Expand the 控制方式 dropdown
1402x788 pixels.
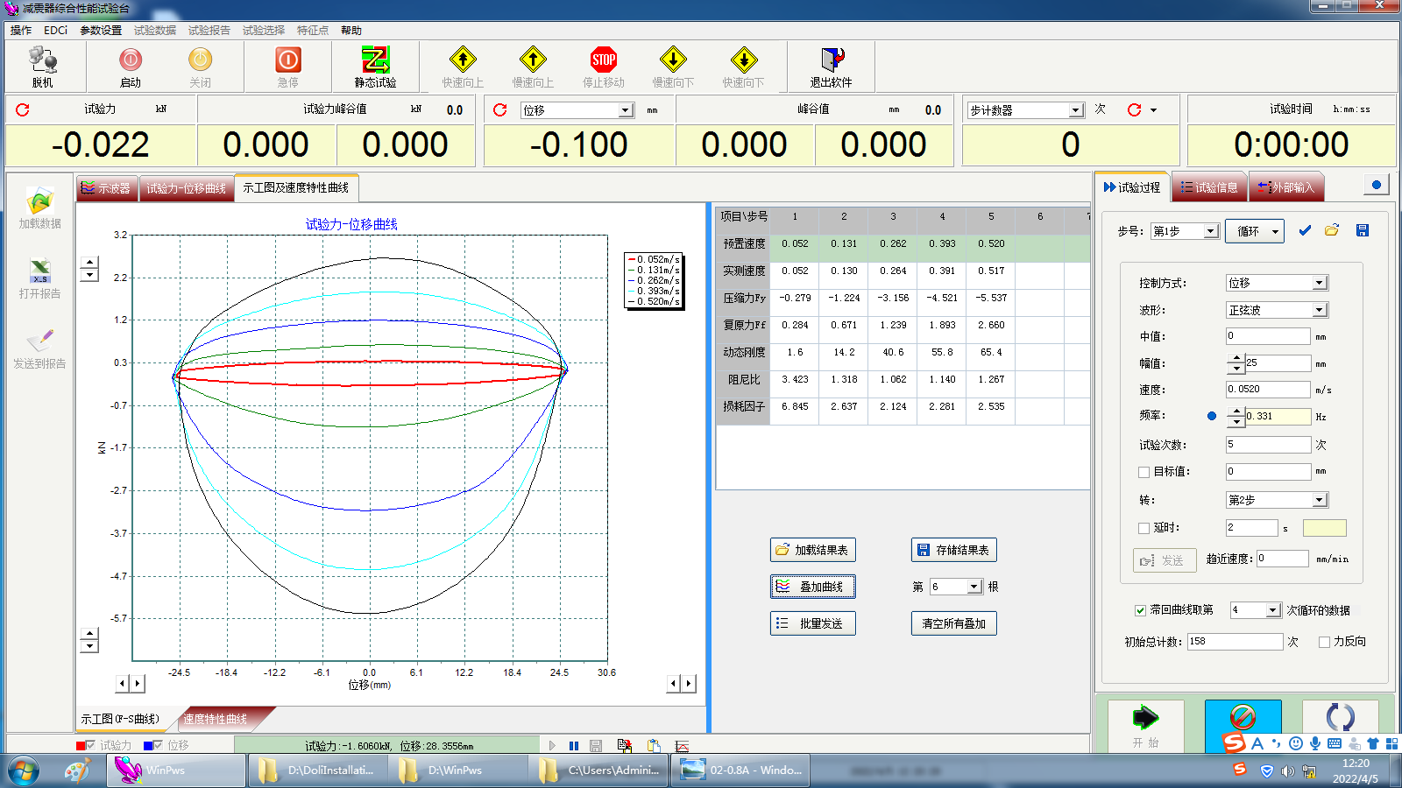[1320, 283]
